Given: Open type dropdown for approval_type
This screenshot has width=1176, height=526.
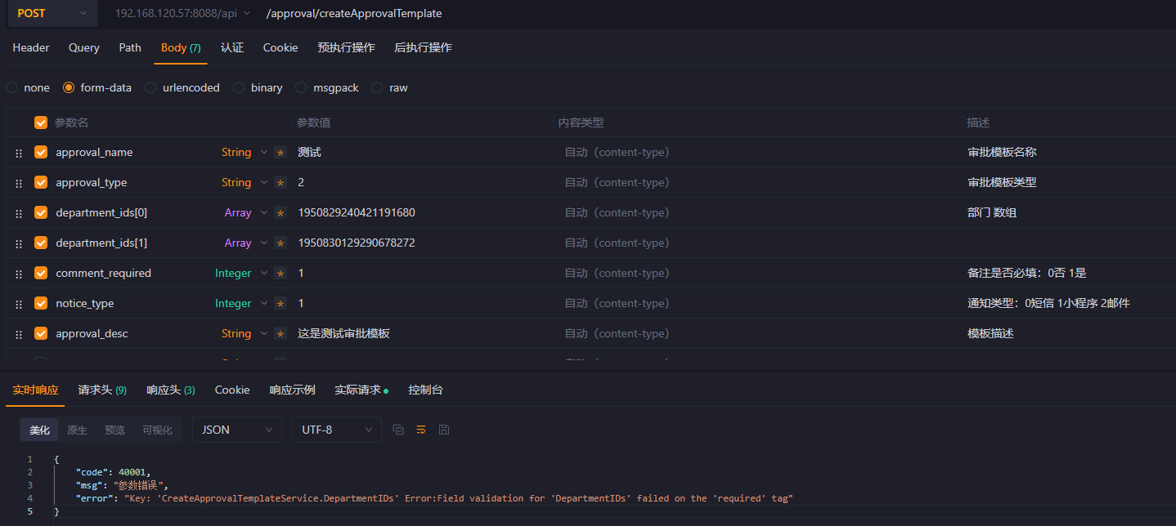Looking at the screenshot, I should 244,183.
